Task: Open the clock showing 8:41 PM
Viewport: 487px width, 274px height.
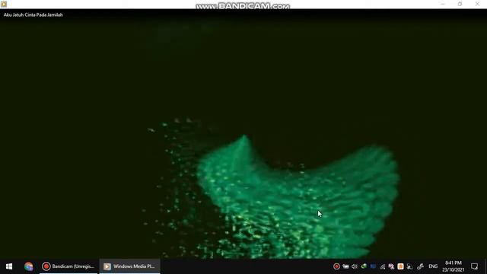Action: tap(454, 266)
